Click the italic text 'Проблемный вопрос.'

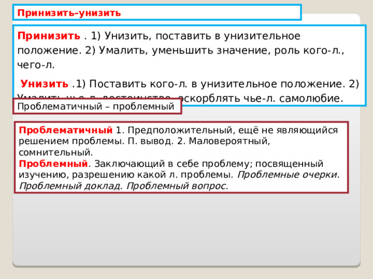point(177,186)
